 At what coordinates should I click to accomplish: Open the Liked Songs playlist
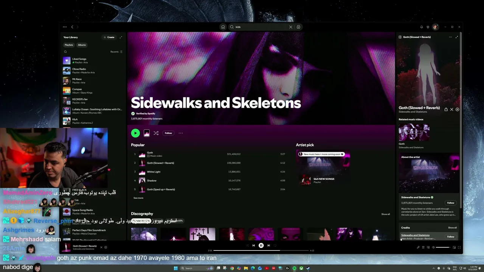pyautogui.click(x=93, y=60)
